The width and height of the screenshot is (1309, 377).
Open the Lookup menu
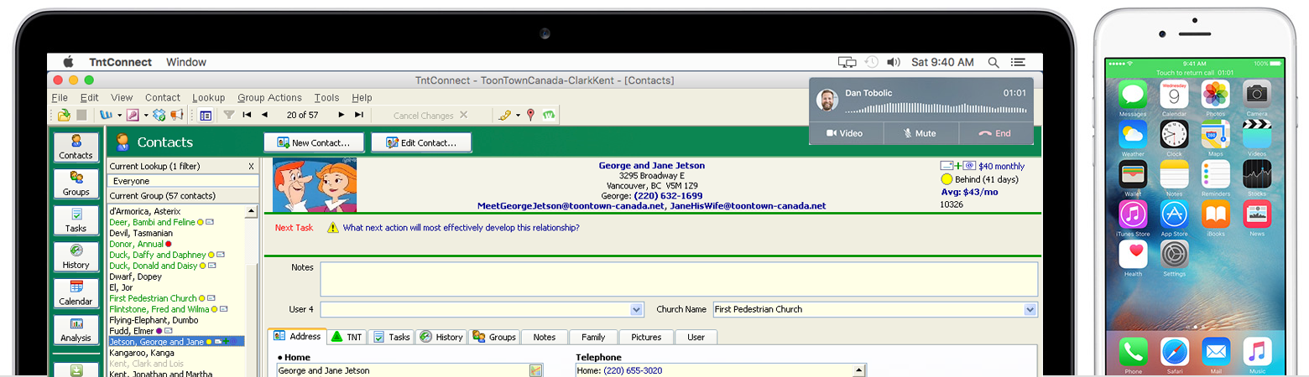click(x=208, y=98)
